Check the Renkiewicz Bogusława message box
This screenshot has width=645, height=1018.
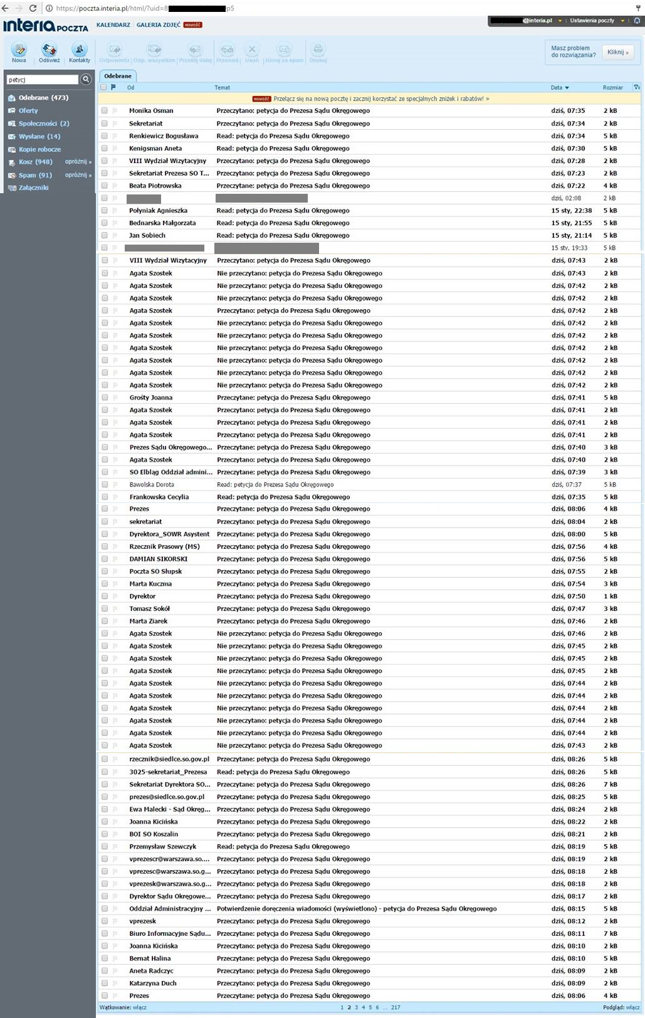pos(105,136)
